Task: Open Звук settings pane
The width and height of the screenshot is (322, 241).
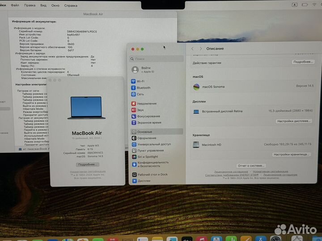Action: pyautogui.click(x=137, y=110)
